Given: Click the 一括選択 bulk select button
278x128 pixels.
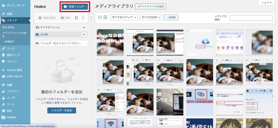Looking at the screenshot, I should 171,17.
